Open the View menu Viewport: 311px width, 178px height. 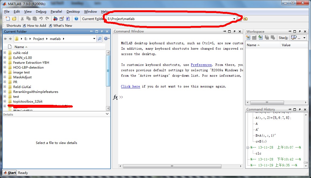pos(28,12)
